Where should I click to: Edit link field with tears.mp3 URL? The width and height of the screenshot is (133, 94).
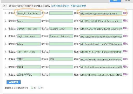pos(101,21)
